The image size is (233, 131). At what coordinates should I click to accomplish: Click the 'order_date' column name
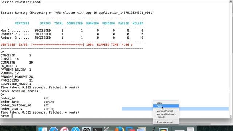[10, 102]
